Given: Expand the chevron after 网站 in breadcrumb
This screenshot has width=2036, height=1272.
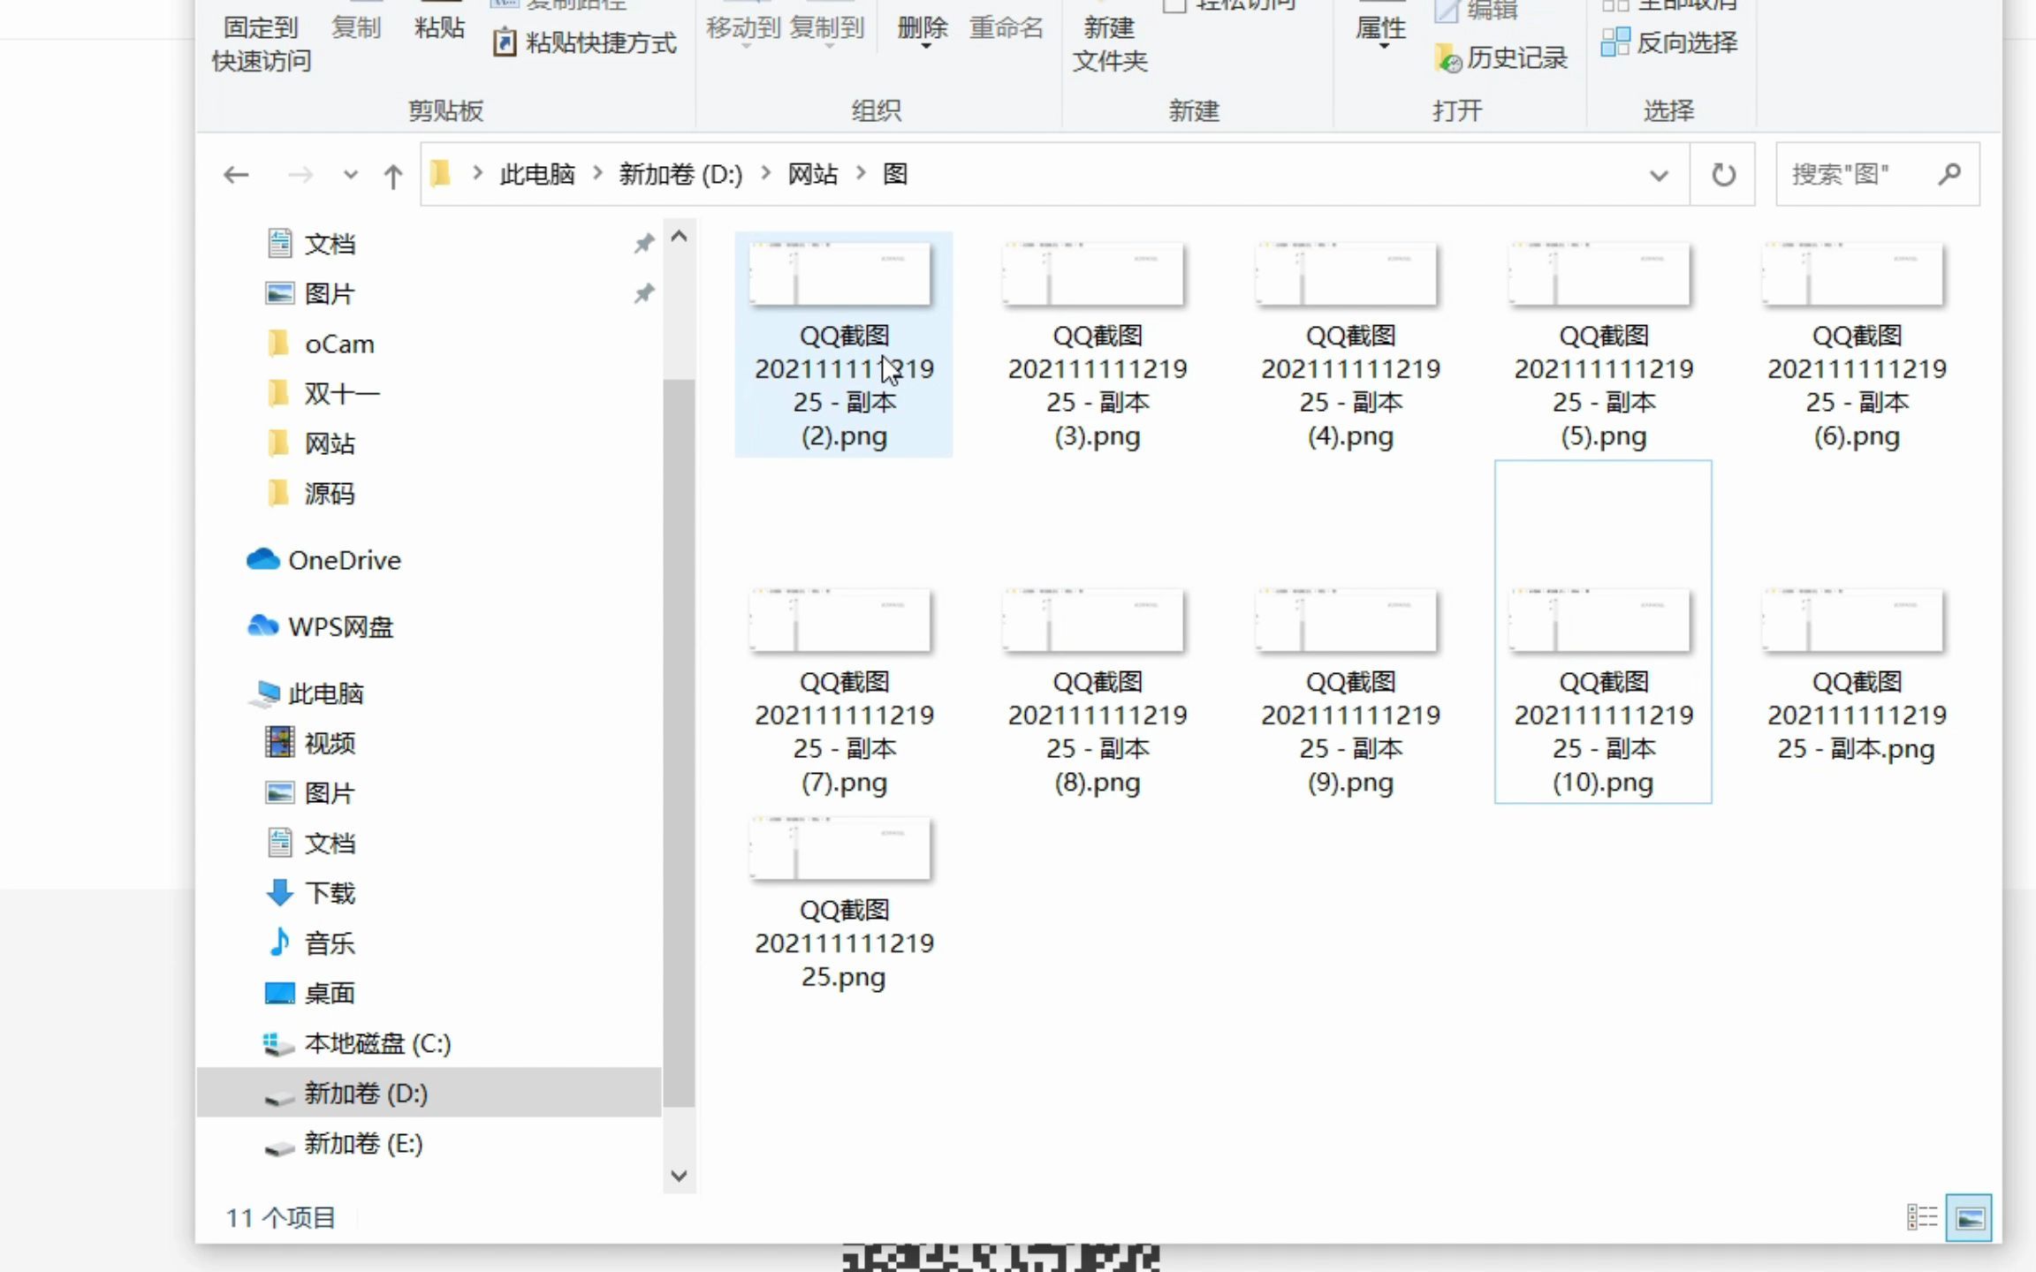Looking at the screenshot, I should (861, 174).
